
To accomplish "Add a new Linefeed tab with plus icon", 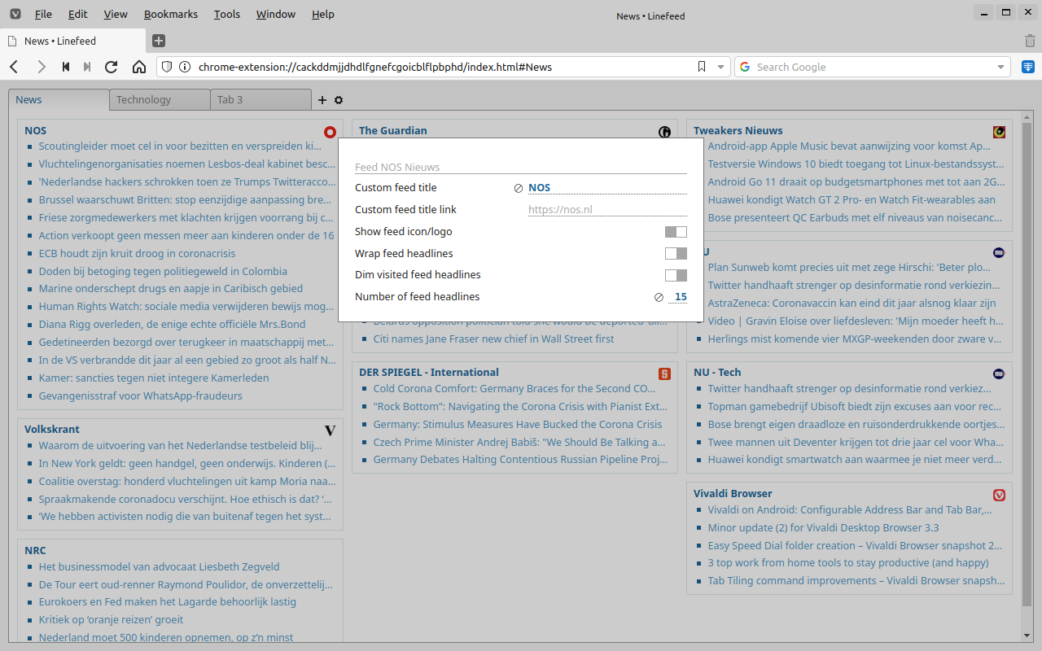I will pyautogui.click(x=322, y=100).
